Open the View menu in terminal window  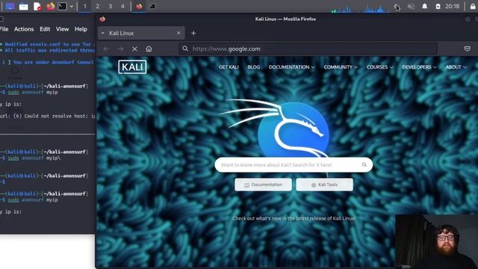pyautogui.click(x=62, y=29)
